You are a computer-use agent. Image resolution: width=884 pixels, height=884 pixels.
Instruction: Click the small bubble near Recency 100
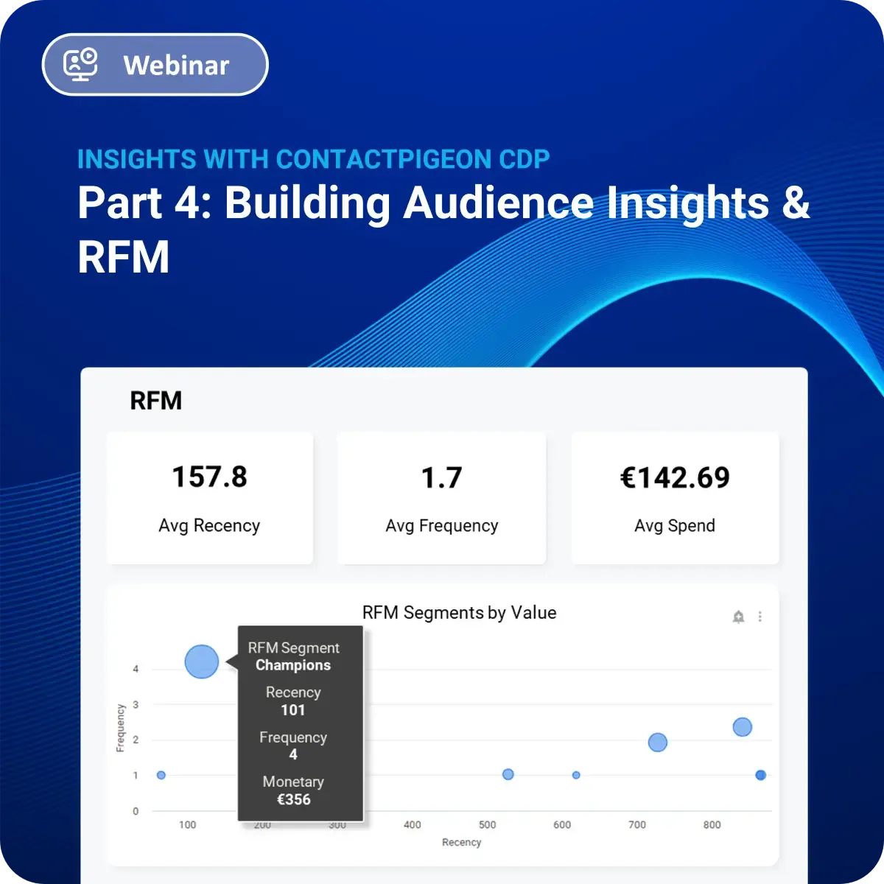tap(161, 775)
